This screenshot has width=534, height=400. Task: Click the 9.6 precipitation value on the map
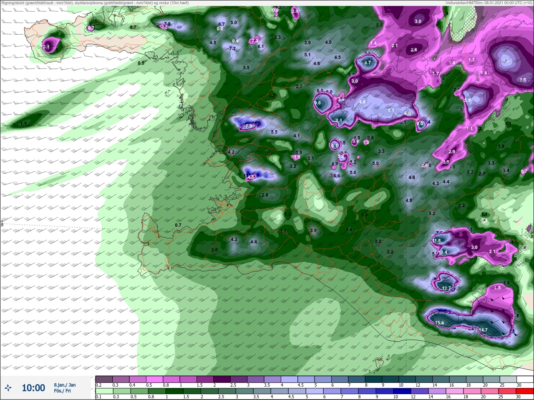[x=317, y=103]
